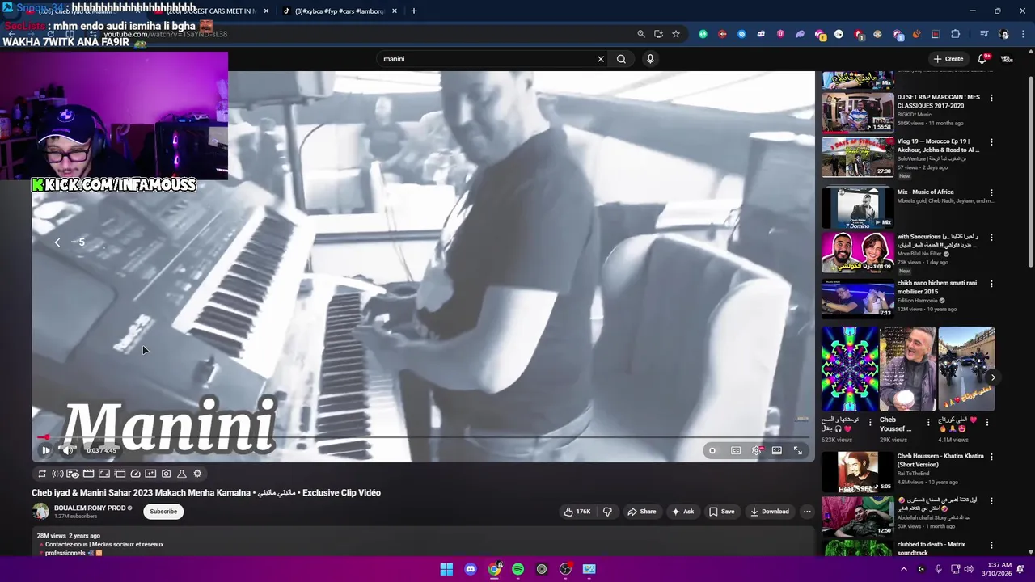1035x582 pixels.
Task: Dislike the video
Action: coord(608,512)
